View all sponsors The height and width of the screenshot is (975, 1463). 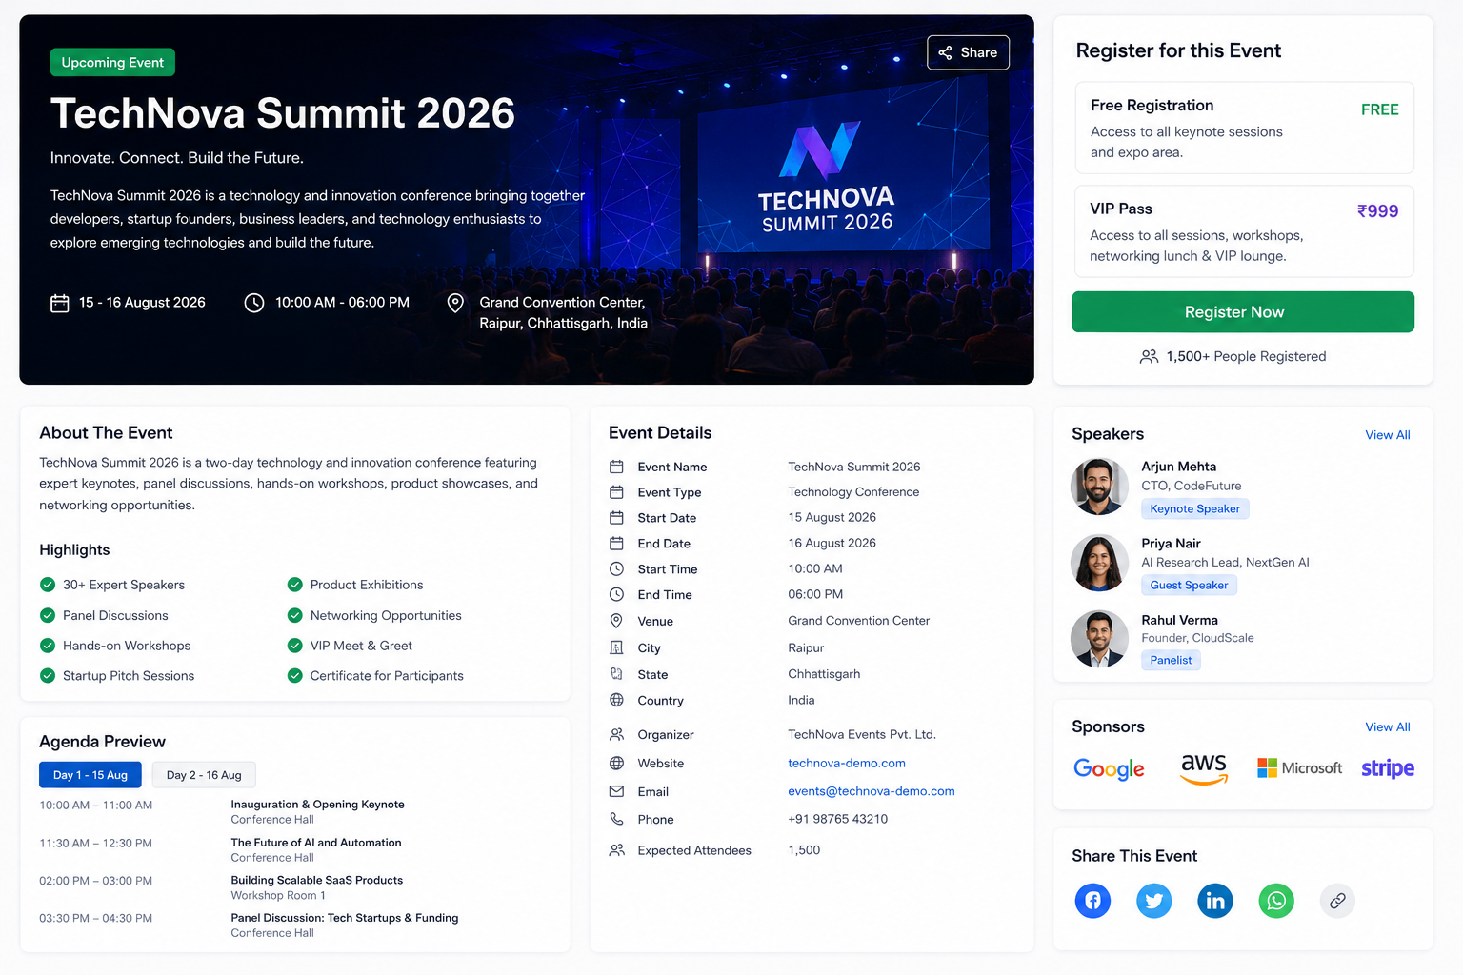click(x=1388, y=727)
